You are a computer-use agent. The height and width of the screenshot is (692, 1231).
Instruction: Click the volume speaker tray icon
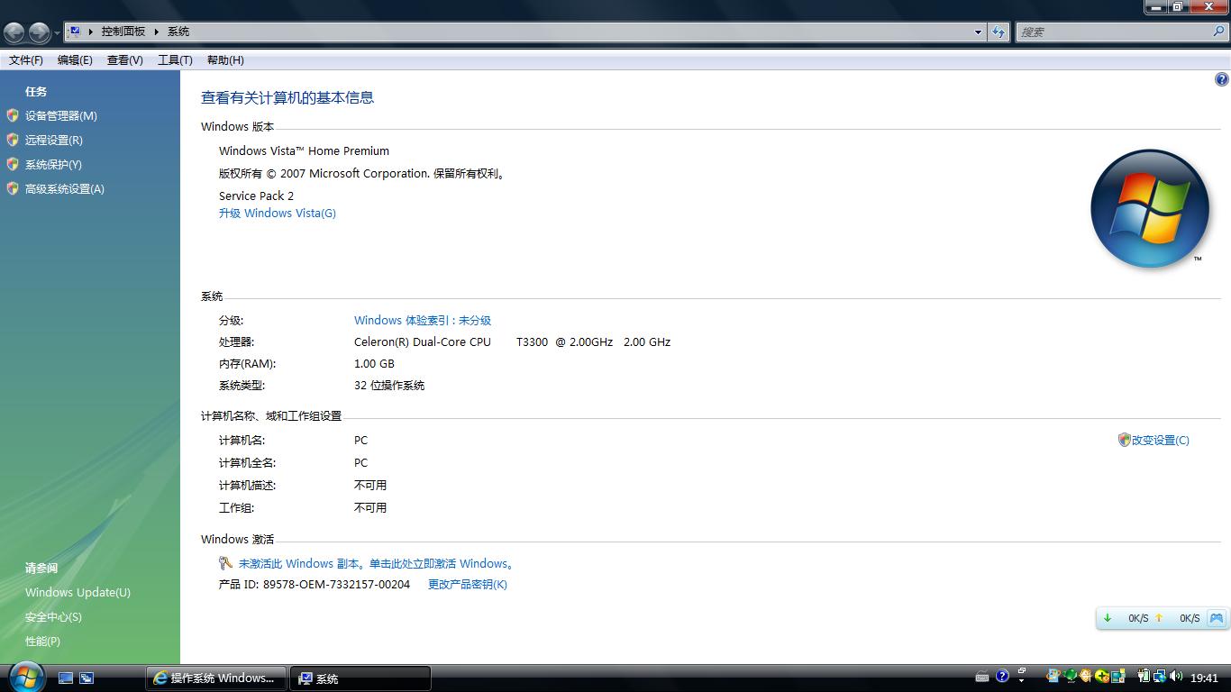(1176, 676)
